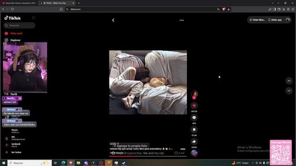This screenshot has height=166, width=296.
Task: Open the Windows Start menu
Action: (x=4, y=163)
